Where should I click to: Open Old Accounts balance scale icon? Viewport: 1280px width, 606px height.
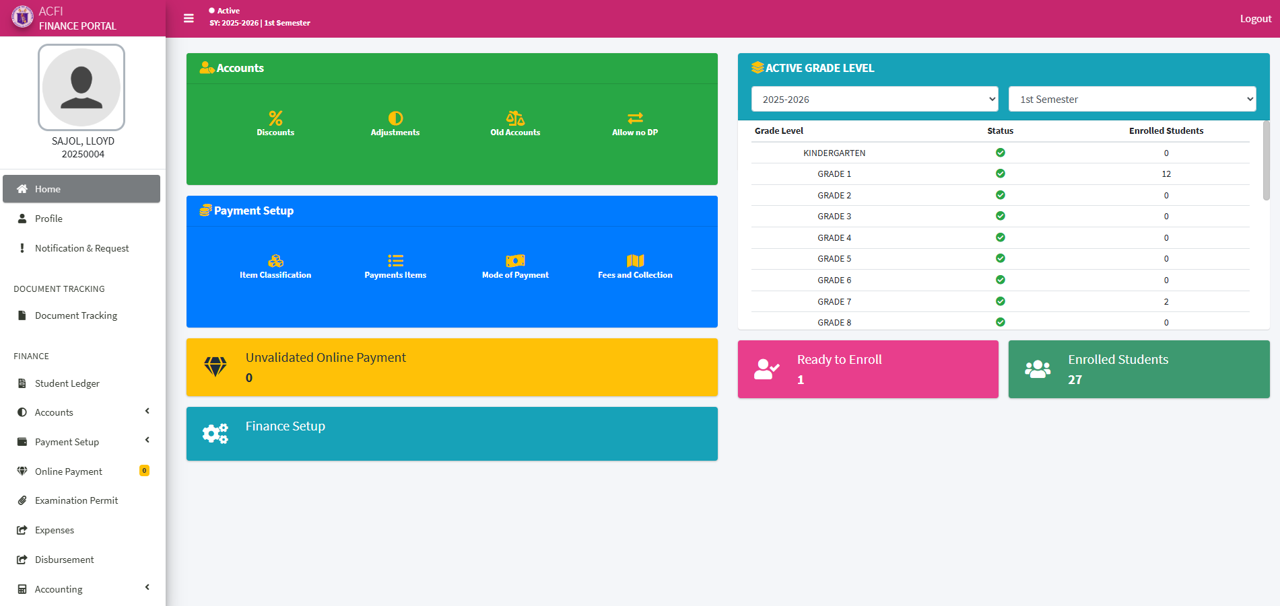[515, 118]
